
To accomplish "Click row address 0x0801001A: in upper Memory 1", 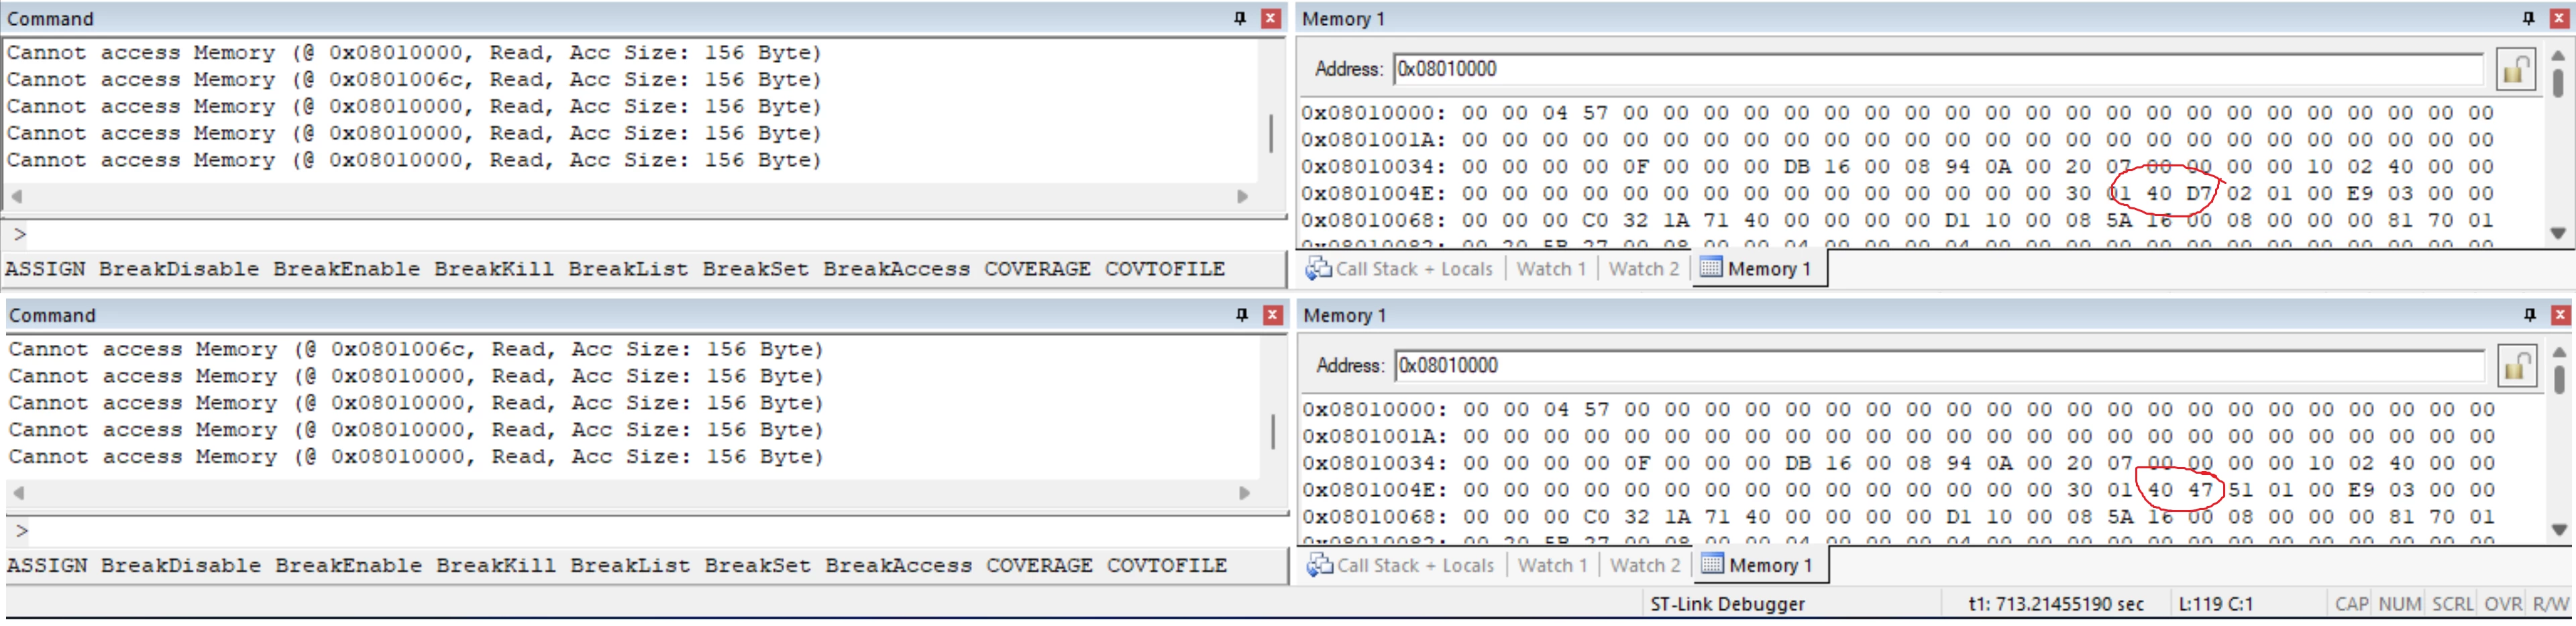I will 1374,140.
